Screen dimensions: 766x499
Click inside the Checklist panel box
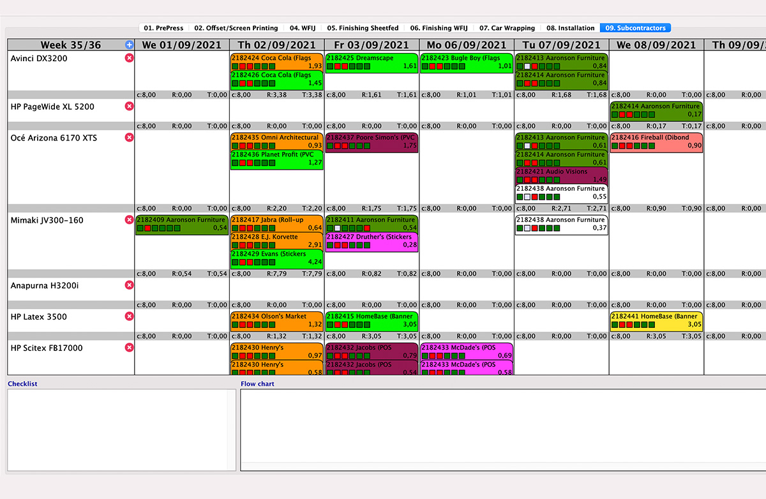(x=121, y=430)
